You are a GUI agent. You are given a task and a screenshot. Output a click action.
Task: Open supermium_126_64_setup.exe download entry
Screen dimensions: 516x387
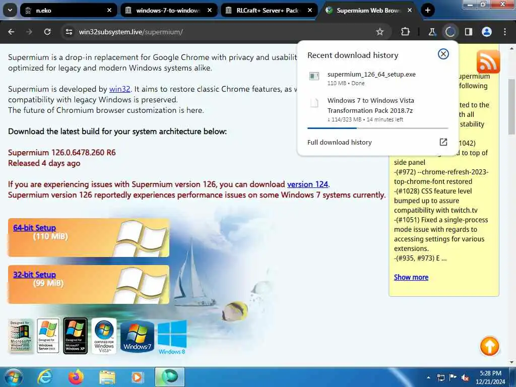coord(378,78)
